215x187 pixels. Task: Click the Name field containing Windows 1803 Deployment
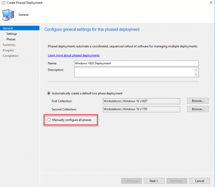point(136,63)
